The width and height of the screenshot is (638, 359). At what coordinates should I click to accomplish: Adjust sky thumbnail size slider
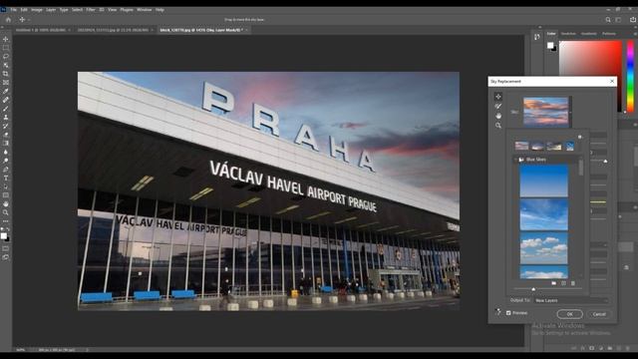[533, 289]
